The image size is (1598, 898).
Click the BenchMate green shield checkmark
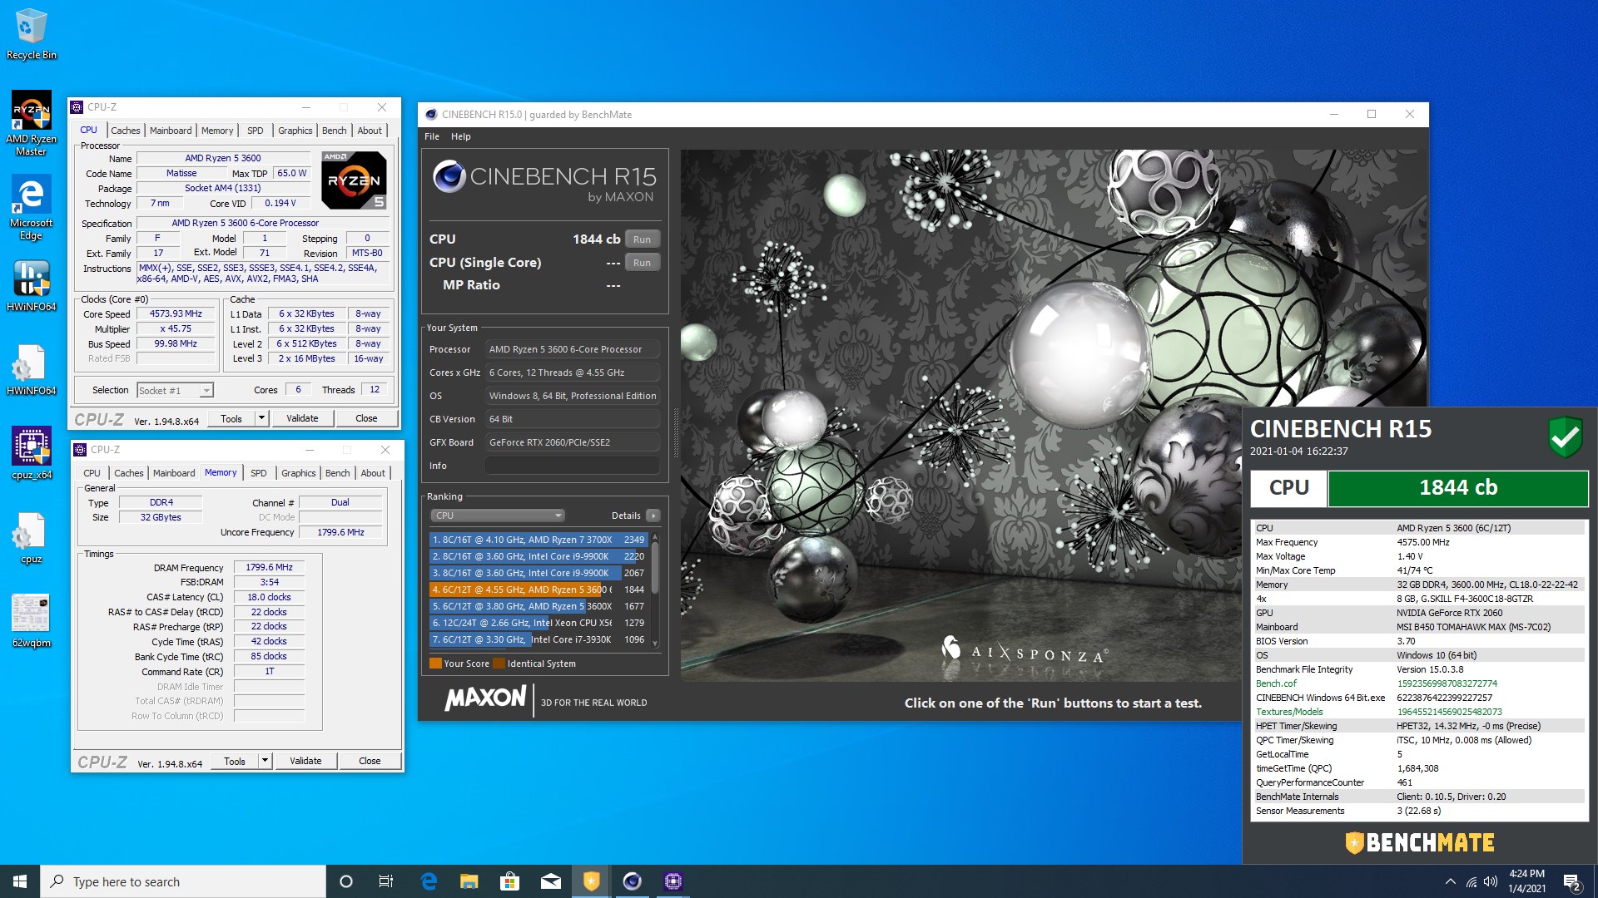click(1565, 436)
